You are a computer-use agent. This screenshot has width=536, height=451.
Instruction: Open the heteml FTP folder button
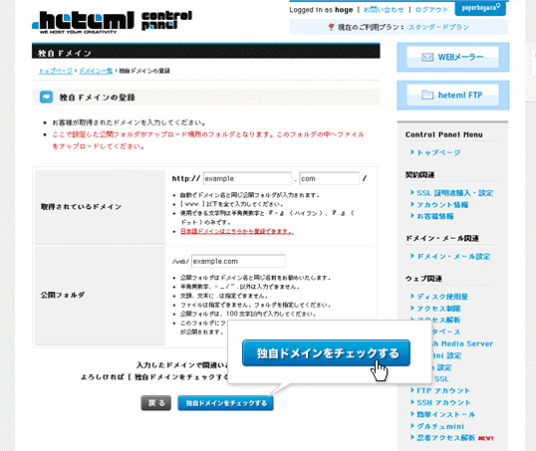pos(452,95)
